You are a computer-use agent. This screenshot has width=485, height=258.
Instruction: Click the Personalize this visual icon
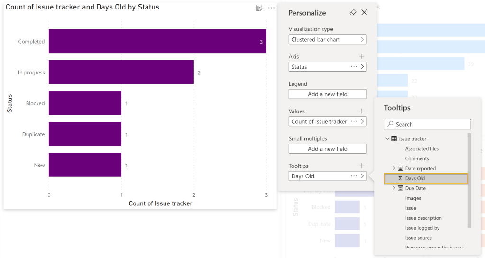tap(259, 8)
